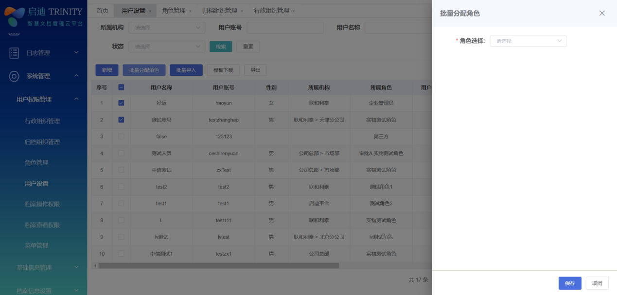Switch to the 行政组织管理 tab
The image size is (617, 295).
coord(271,11)
